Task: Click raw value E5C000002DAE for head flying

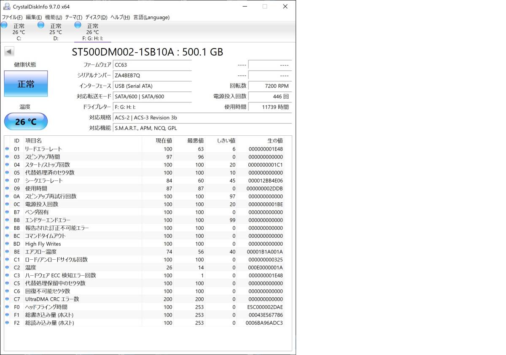Action: (x=266, y=307)
